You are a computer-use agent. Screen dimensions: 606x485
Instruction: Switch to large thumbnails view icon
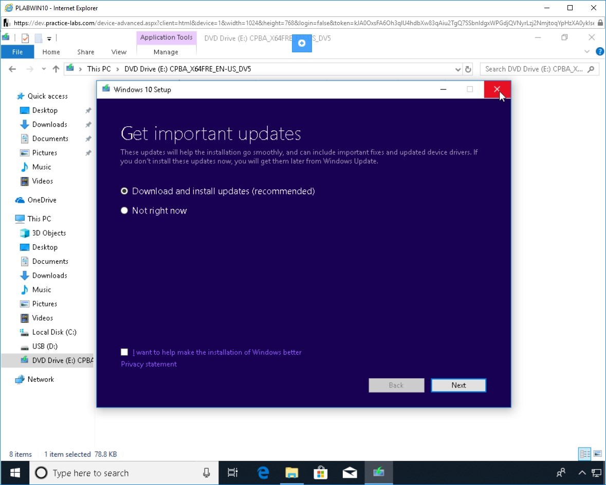597,454
